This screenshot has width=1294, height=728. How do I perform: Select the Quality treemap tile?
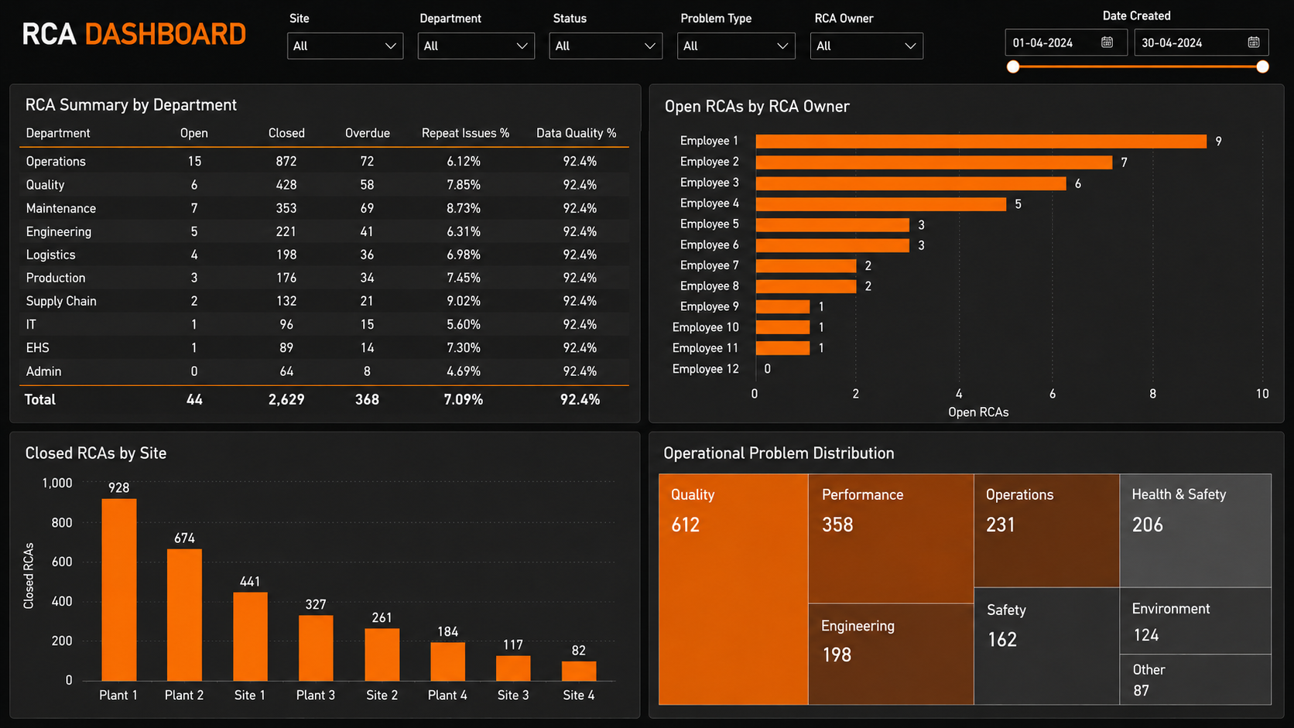pos(734,590)
